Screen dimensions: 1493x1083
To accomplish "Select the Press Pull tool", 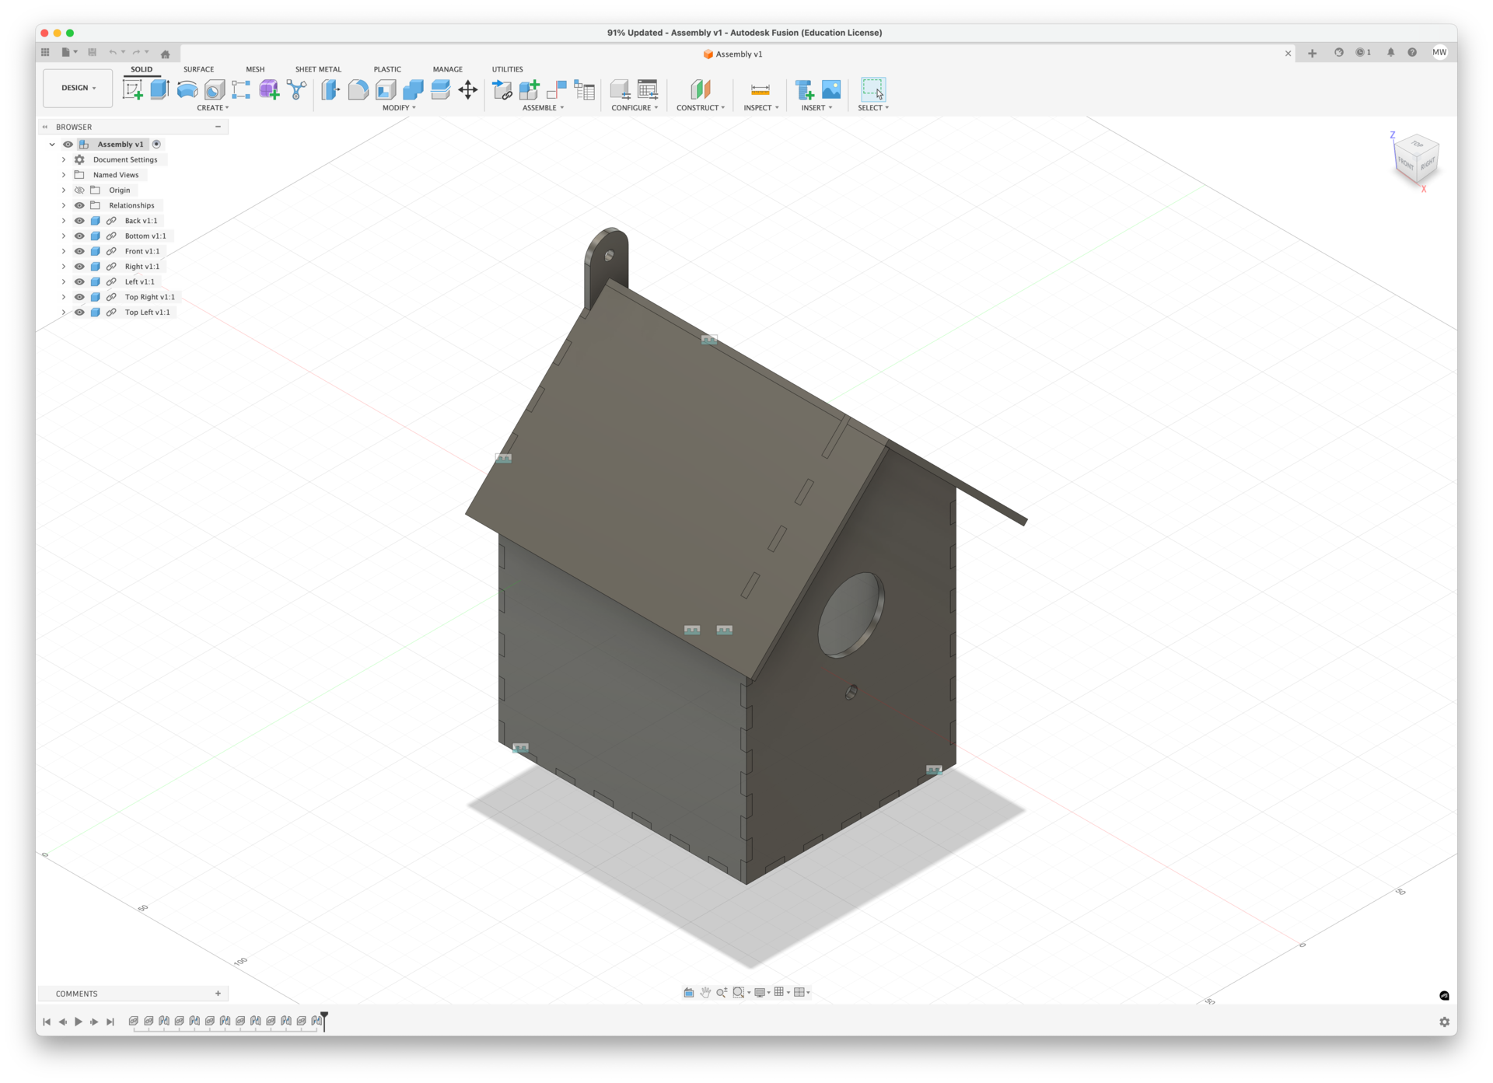I will (x=330, y=89).
